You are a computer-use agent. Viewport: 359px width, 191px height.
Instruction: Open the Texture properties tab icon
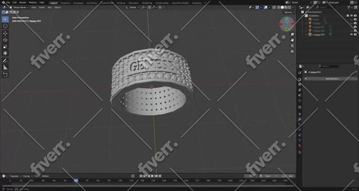300,152
